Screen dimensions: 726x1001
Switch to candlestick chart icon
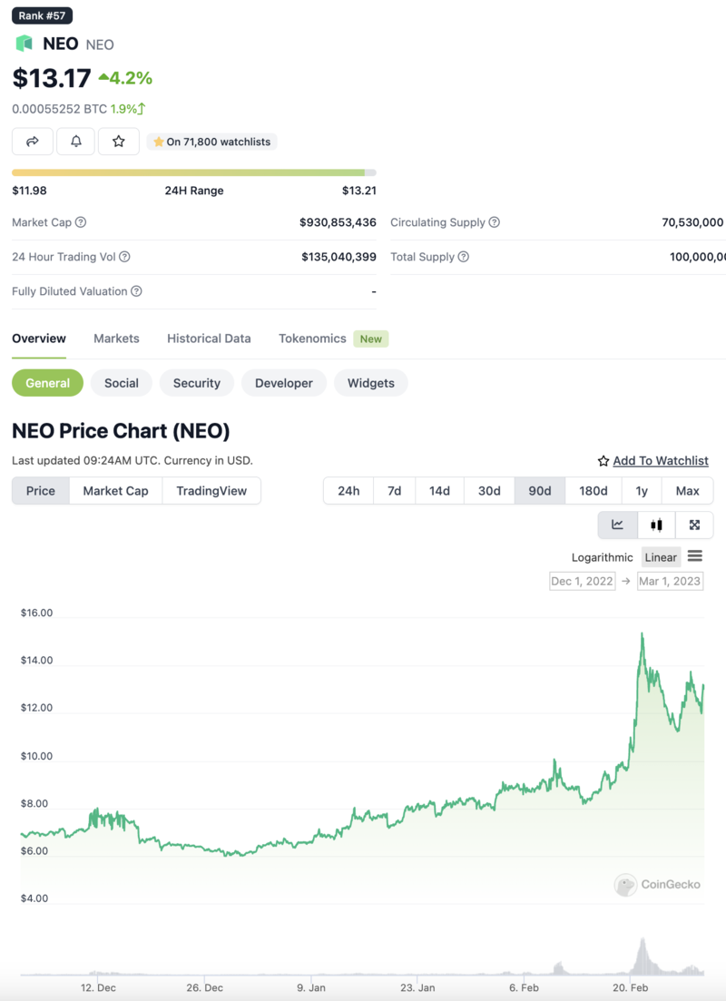[656, 525]
